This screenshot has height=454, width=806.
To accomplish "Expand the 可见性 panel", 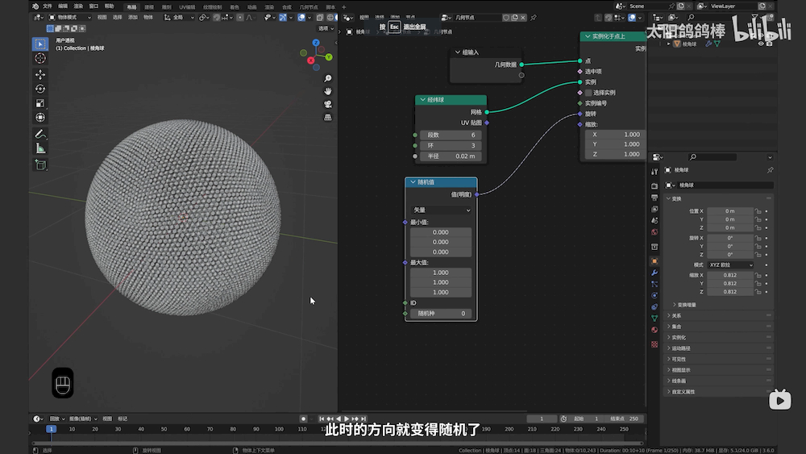I will click(x=679, y=360).
